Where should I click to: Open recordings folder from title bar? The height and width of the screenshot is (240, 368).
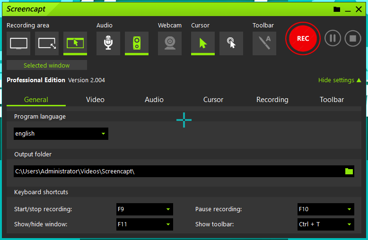click(337, 9)
